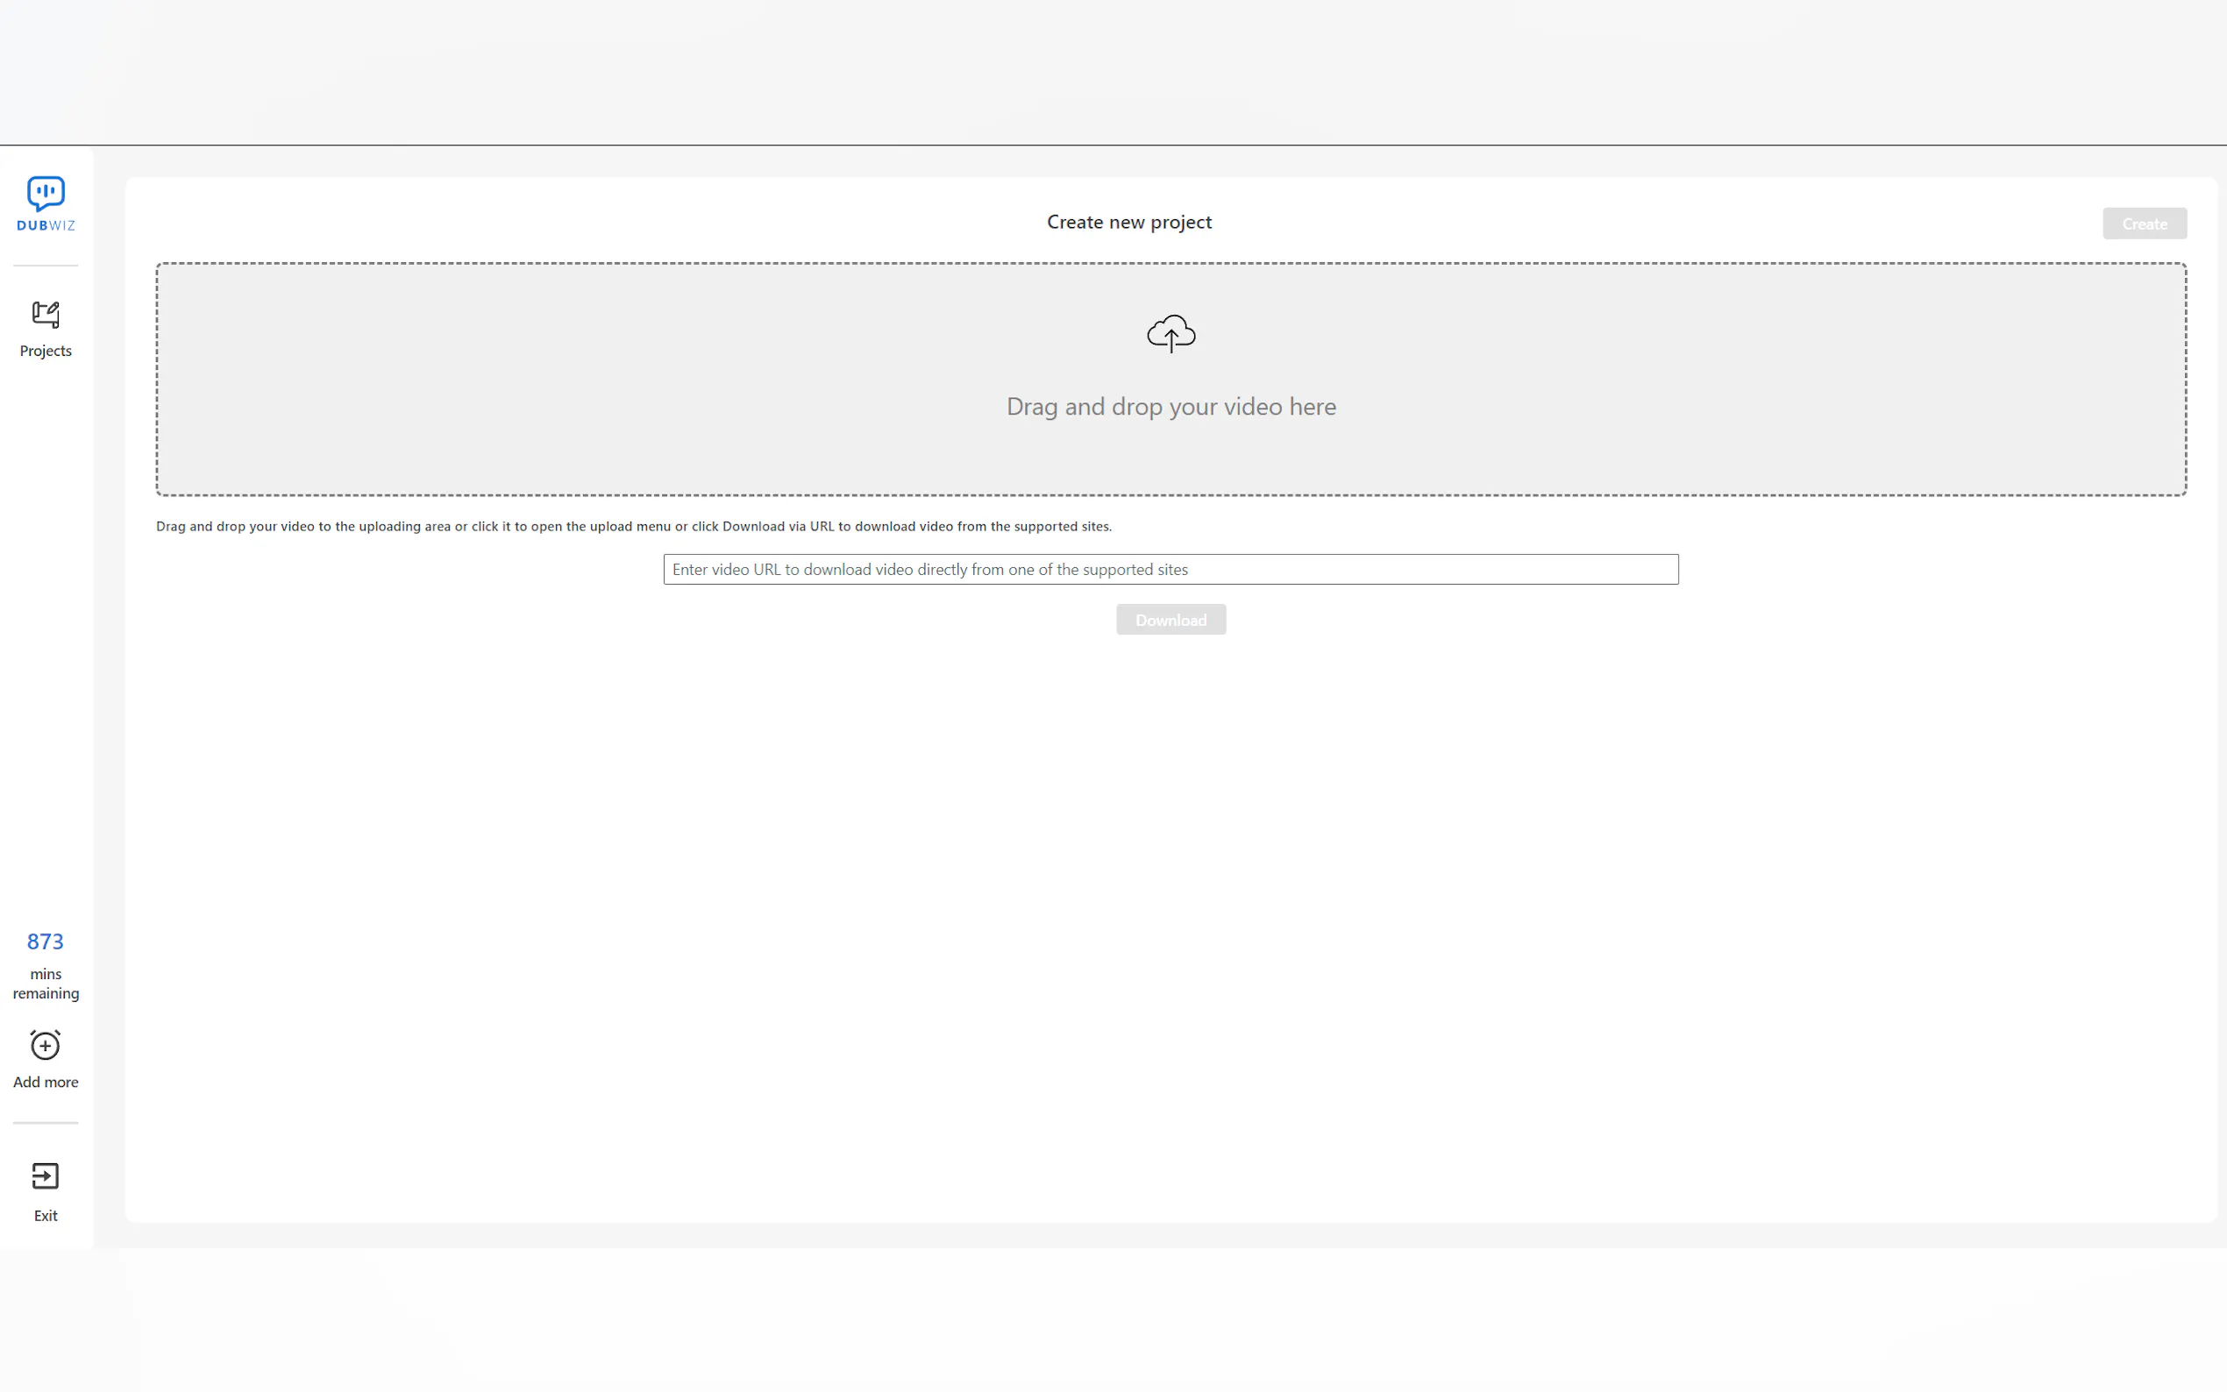Click the 873 minutes counter

(45, 941)
